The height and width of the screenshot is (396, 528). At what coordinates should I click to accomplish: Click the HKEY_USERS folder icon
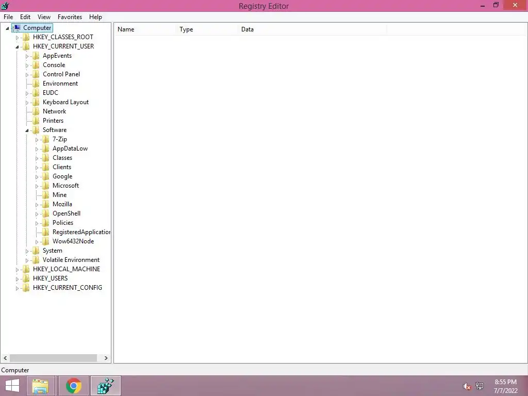26,278
